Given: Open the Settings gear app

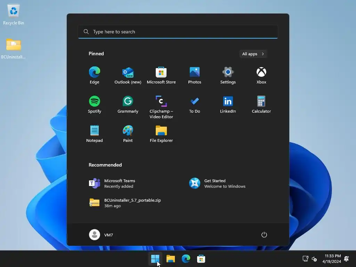Looking at the screenshot, I should (x=228, y=75).
